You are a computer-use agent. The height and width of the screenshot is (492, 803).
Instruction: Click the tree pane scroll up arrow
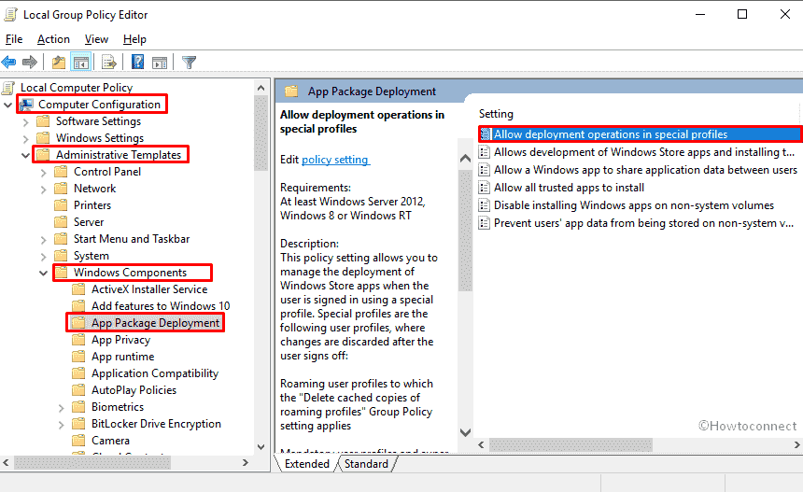261,88
